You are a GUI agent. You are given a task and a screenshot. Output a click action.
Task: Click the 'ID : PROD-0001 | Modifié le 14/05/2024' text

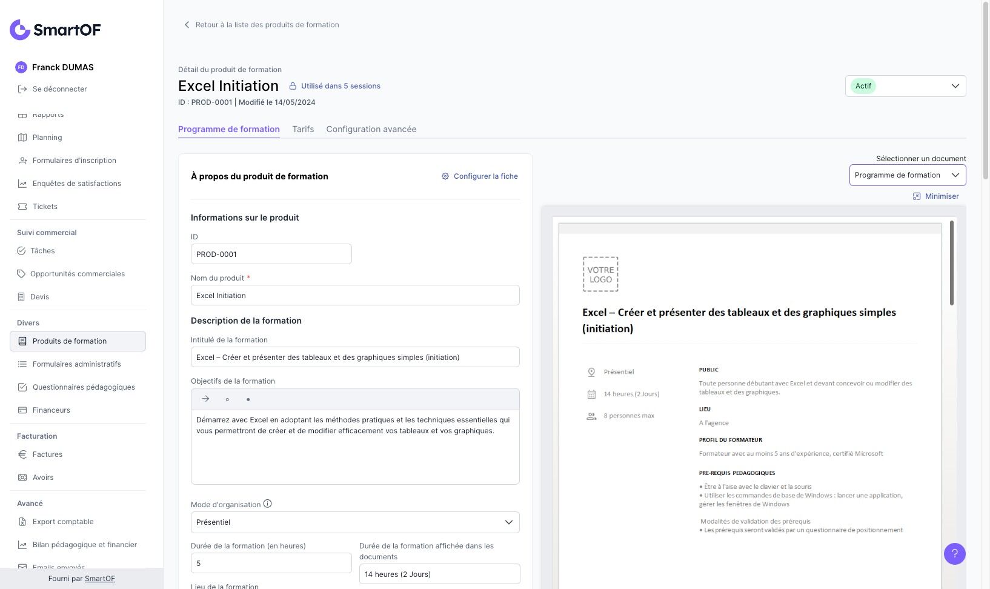[247, 102]
